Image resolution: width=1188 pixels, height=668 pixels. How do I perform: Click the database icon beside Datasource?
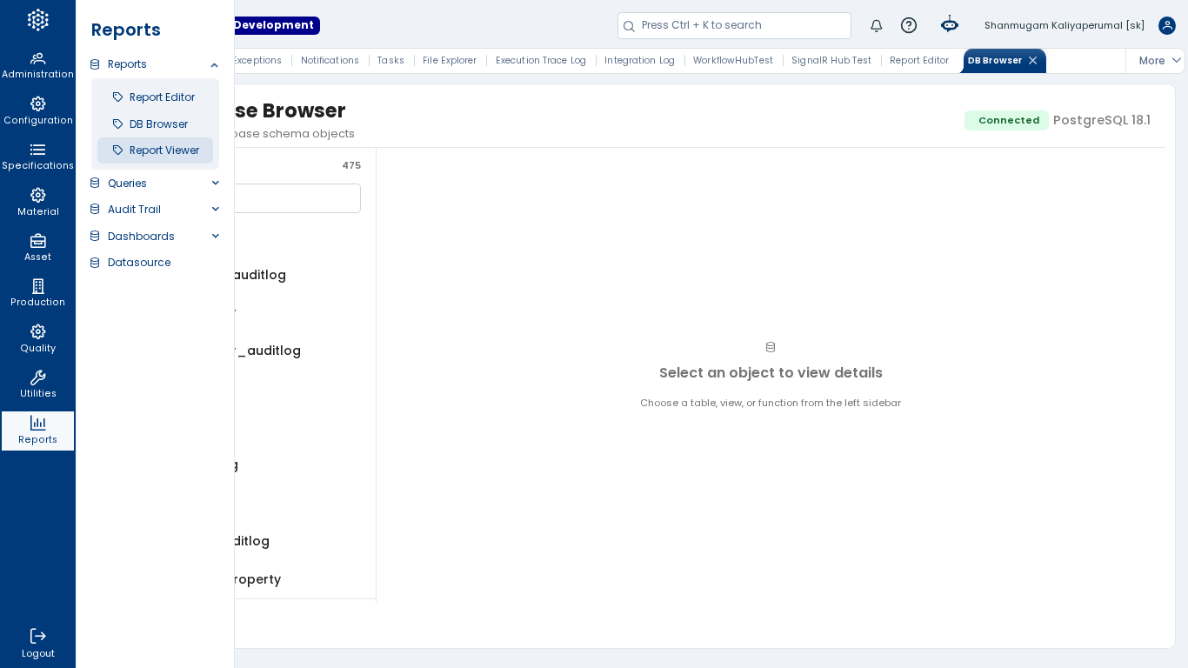tap(95, 263)
